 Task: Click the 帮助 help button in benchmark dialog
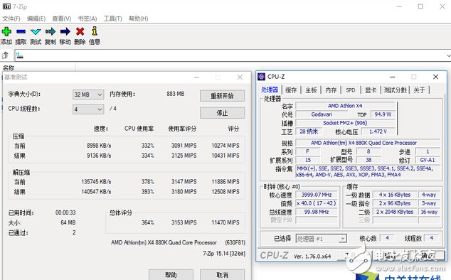pyautogui.click(x=171, y=275)
